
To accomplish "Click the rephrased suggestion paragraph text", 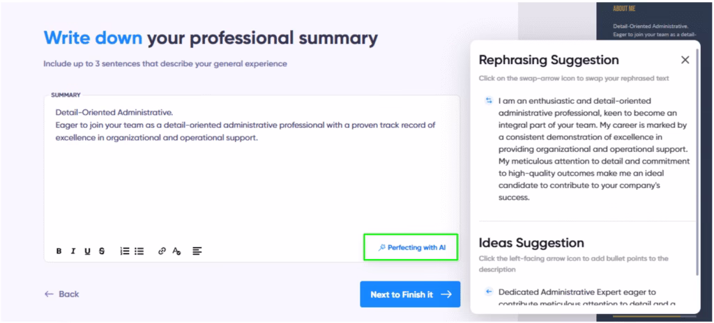I will tap(593, 148).
